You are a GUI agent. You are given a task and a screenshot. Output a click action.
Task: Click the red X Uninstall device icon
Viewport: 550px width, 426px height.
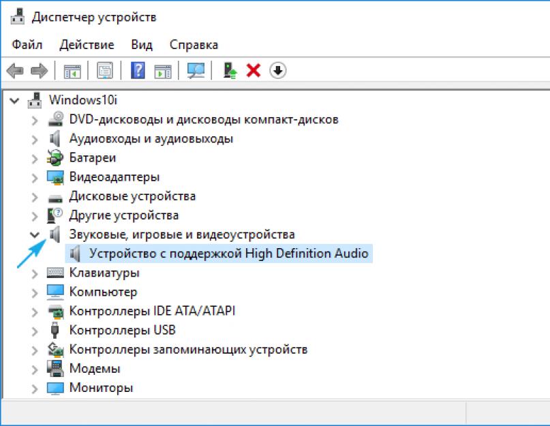tap(254, 70)
